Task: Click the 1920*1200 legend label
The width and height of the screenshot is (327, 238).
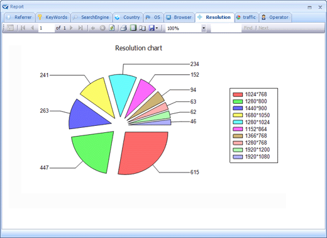Action: [257, 150]
